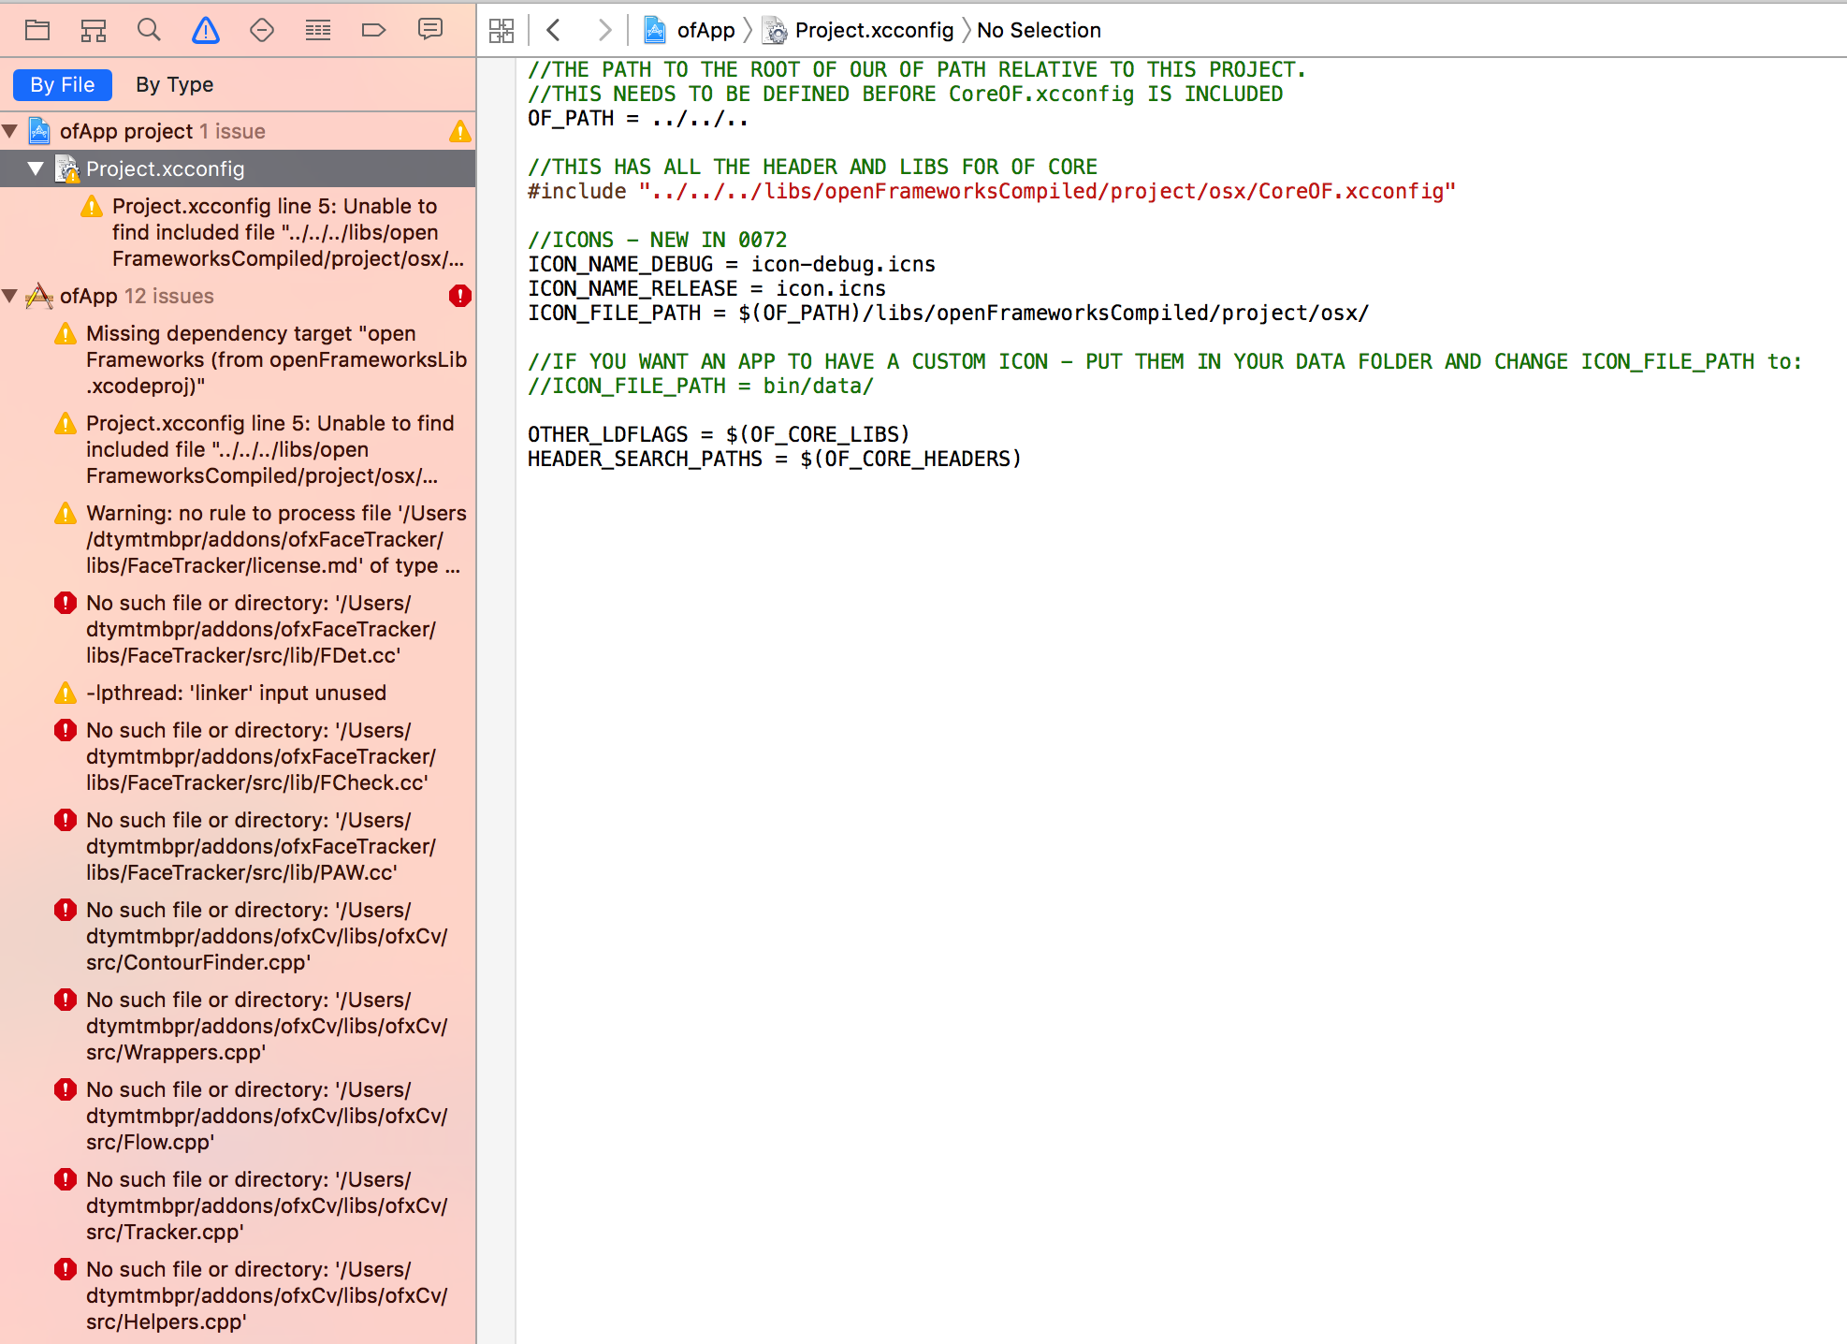
Task: Open the related items grid menu
Action: point(502,30)
